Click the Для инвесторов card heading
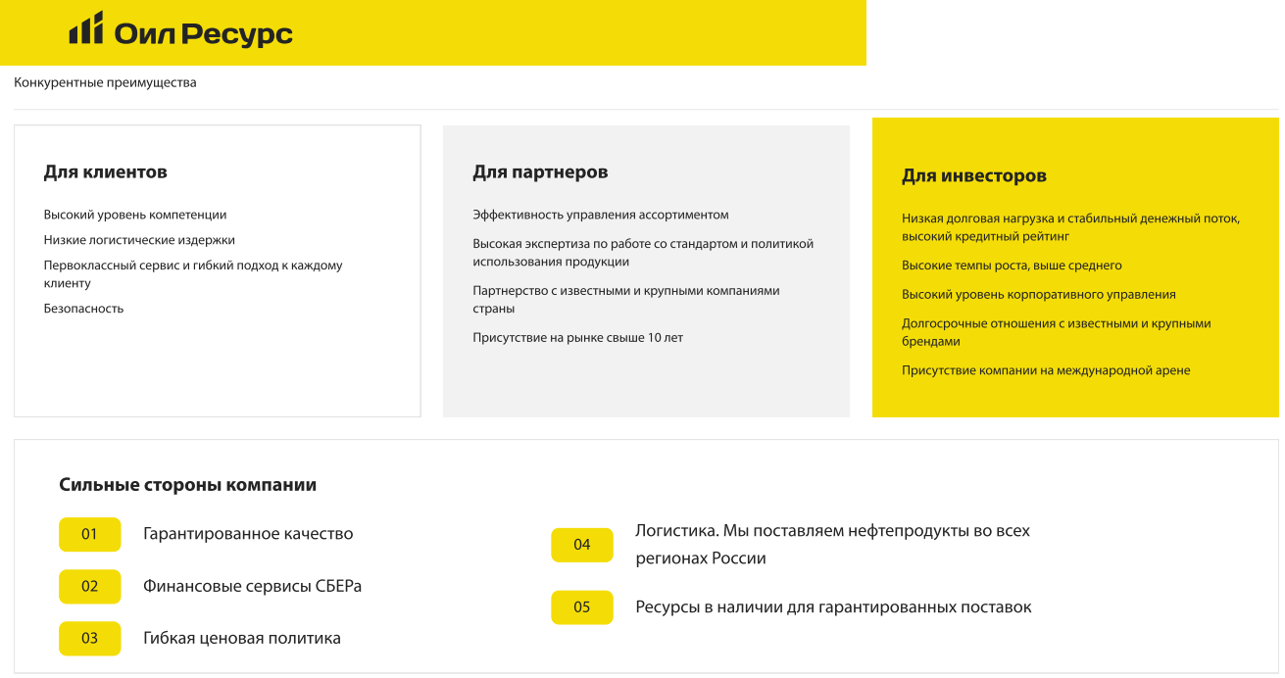The width and height of the screenshot is (1285, 678). click(x=973, y=176)
